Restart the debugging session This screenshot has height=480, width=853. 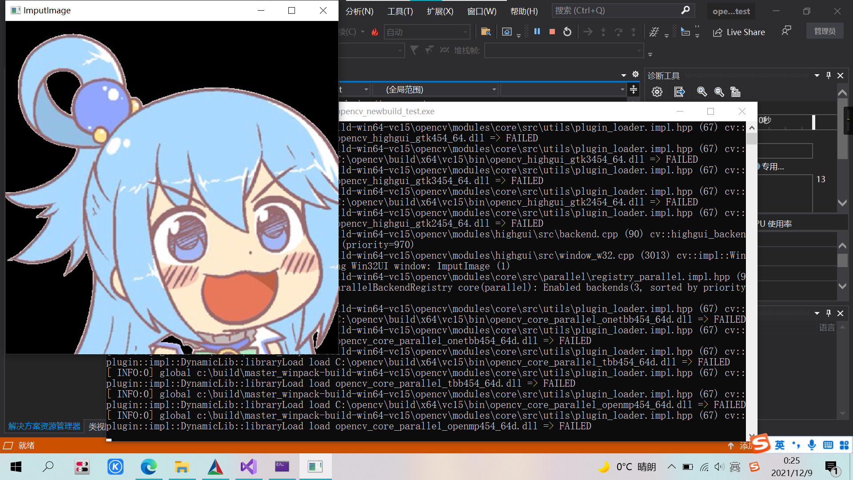click(x=567, y=32)
